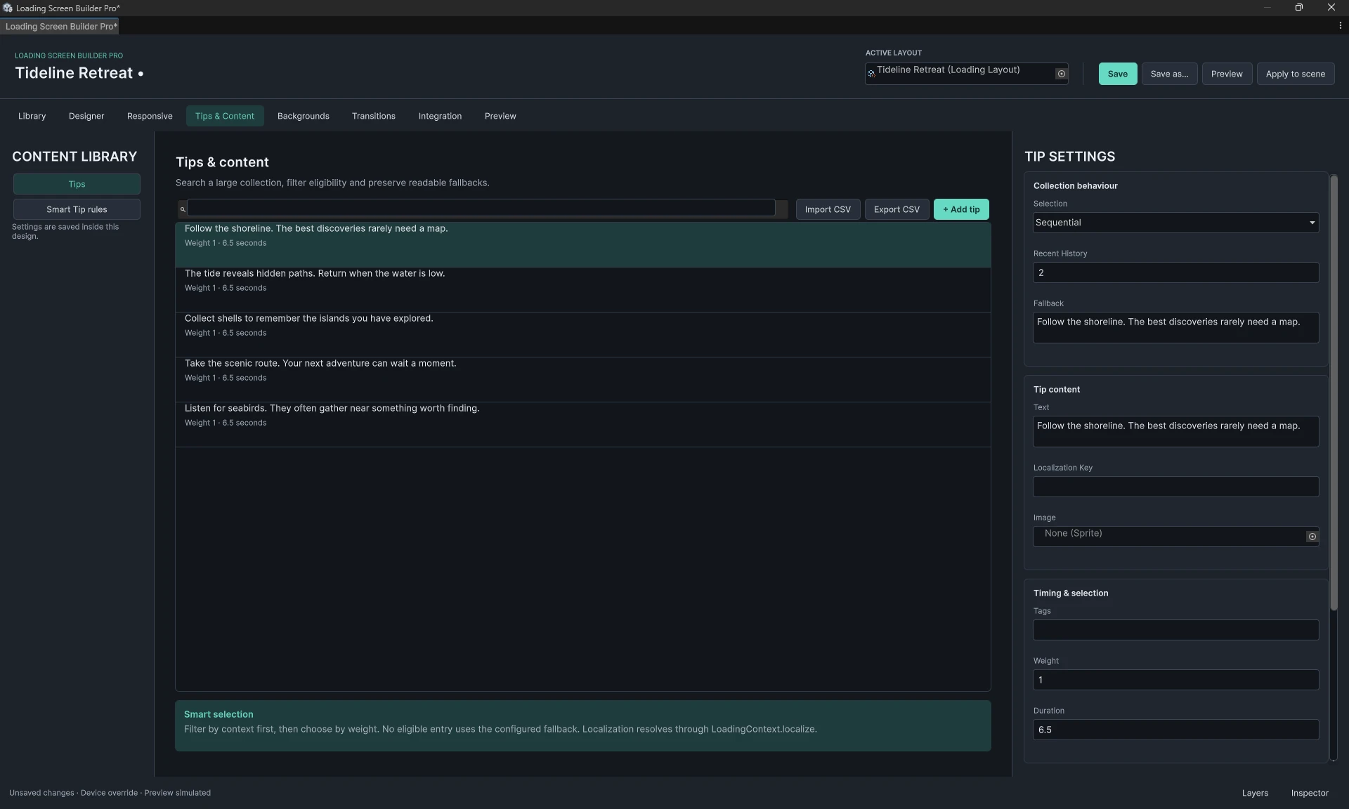Click the Unity icon in title bar
This screenshot has width=1349, height=809.
point(8,8)
